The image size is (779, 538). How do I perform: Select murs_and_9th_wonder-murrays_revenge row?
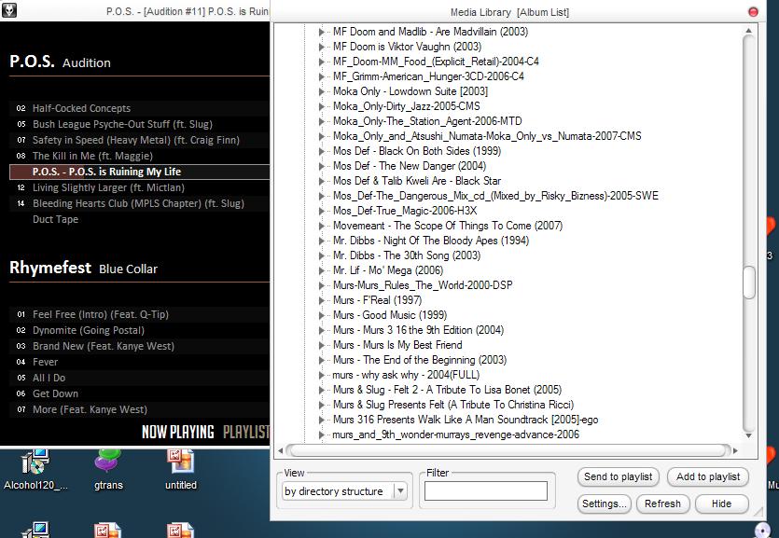455,435
